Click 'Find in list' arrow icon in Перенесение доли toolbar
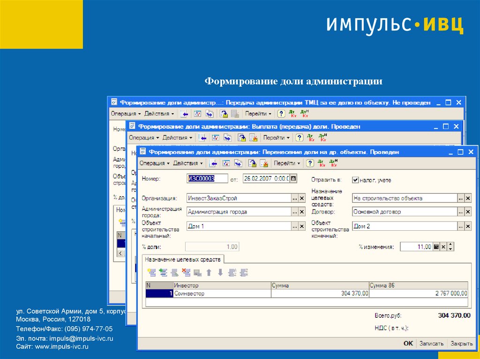The height and width of the screenshot is (359, 480). [x=213, y=163]
